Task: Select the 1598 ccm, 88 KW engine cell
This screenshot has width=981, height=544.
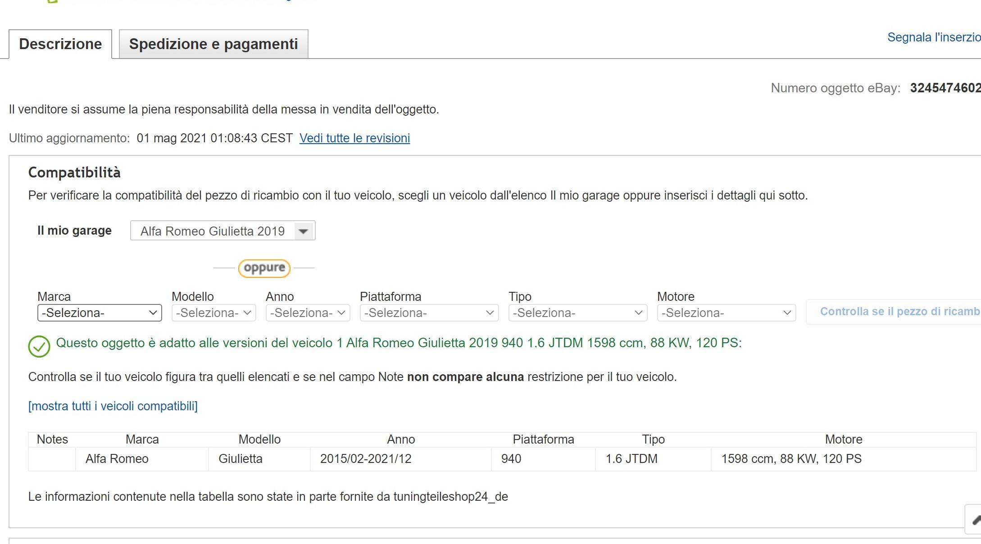Action: point(844,459)
